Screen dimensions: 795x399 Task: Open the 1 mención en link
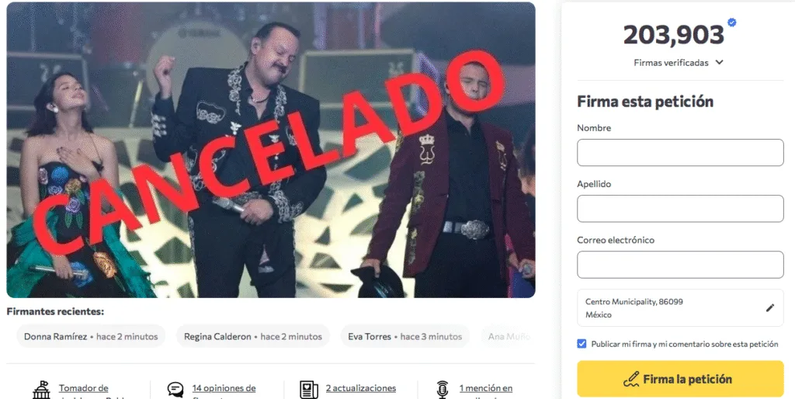pos(486,388)
